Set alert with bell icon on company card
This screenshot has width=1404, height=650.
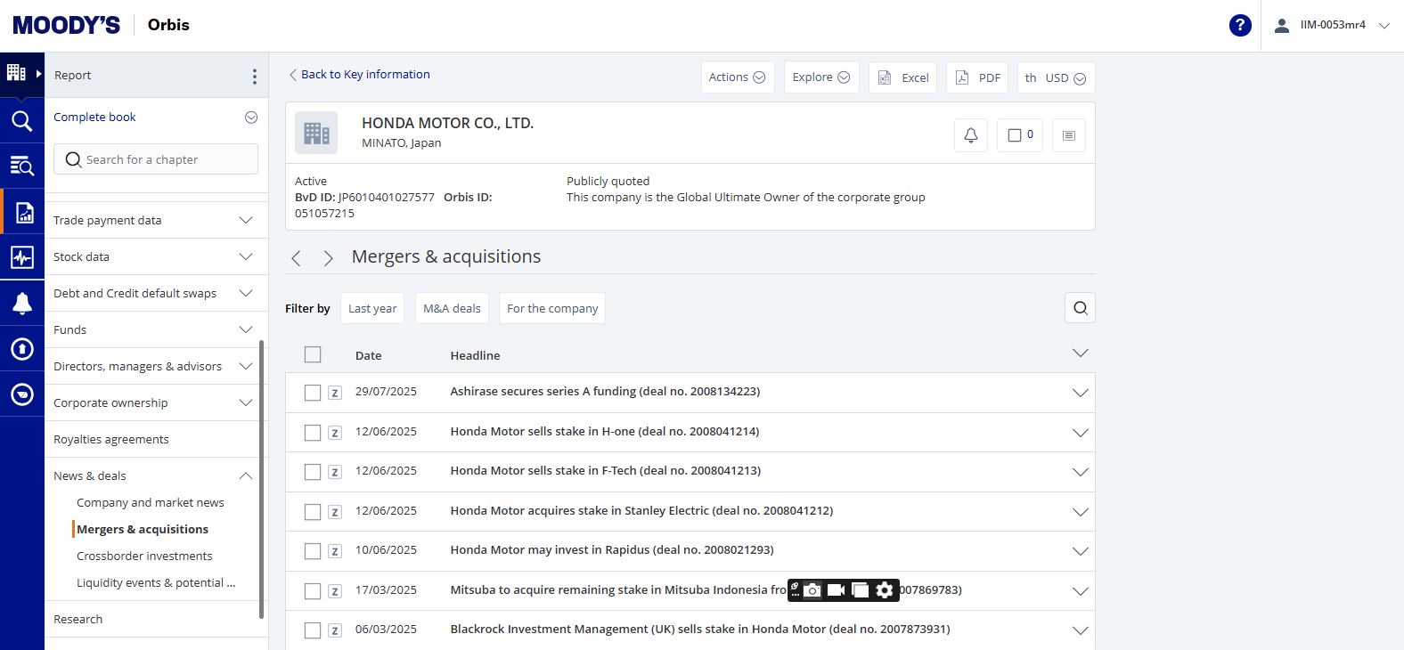(x=970, y=135)
